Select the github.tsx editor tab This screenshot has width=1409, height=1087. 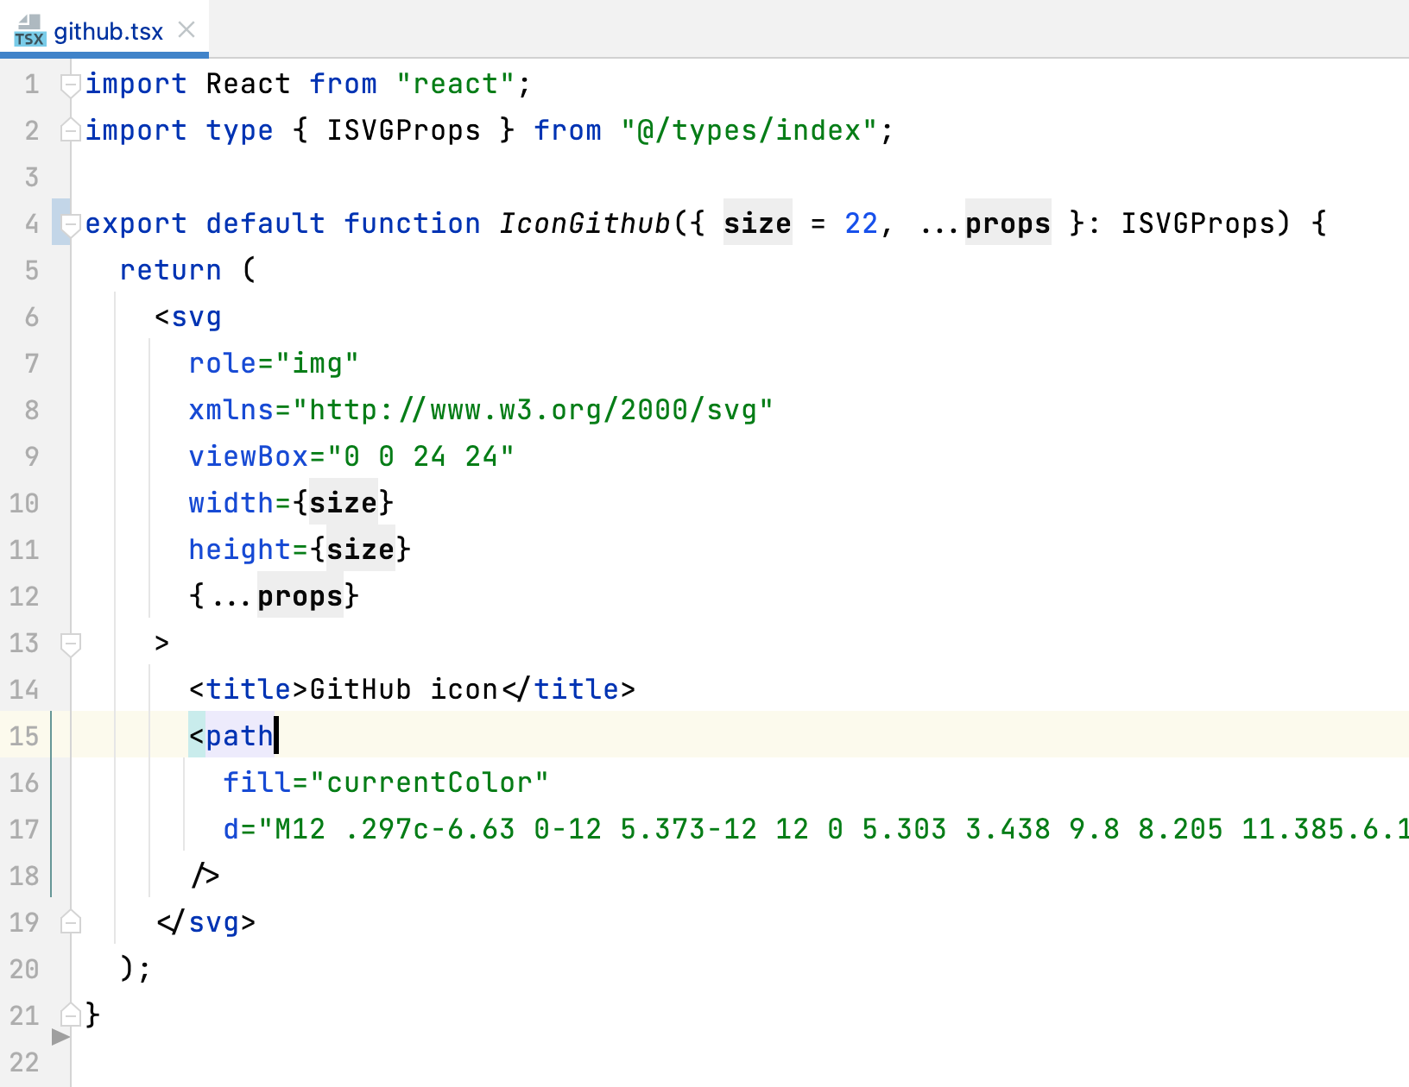coord(108,31)
